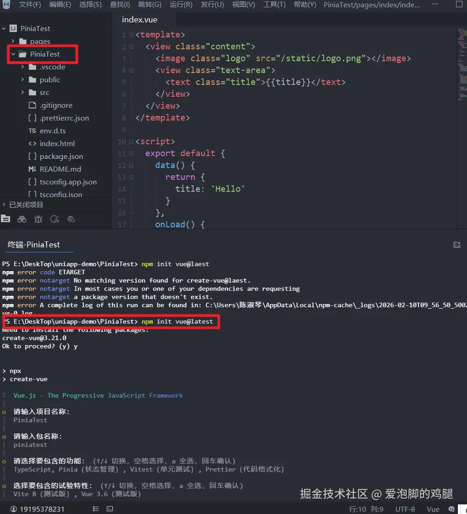The image size is (467, 514).
Task: Click the code minimap on the editor's right
Action: click(462, 64)
